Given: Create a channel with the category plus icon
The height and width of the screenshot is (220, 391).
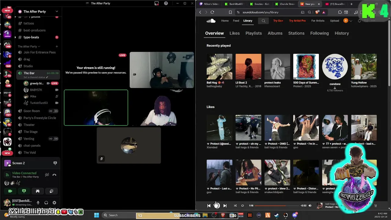Looking at the screenshot, I should click(x=57, y=46).
